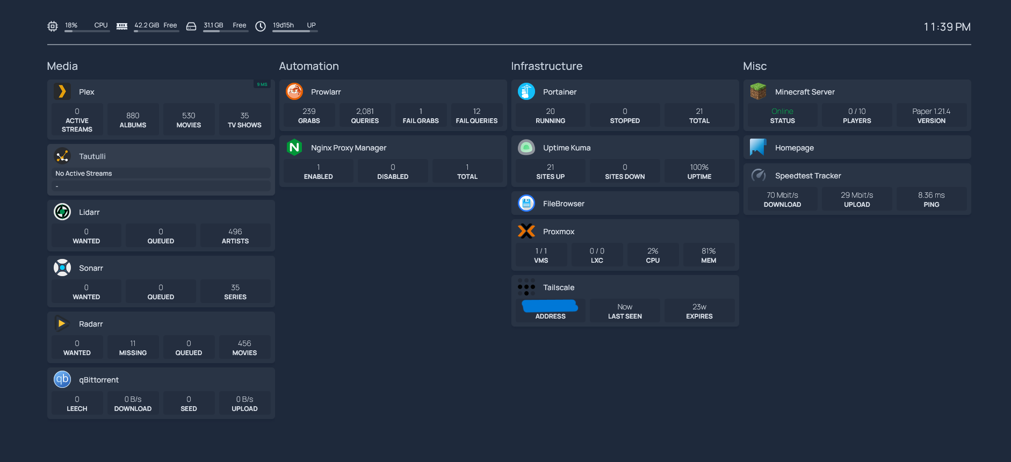Open Portainer from its icon

[526, 92]
